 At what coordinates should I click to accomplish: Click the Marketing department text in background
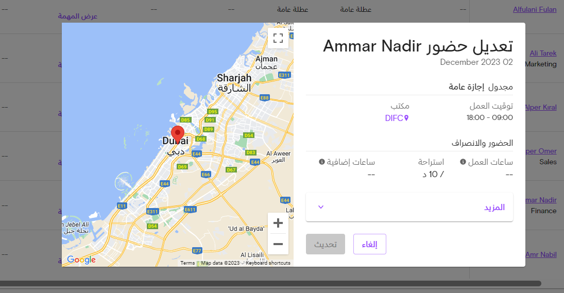541,64
